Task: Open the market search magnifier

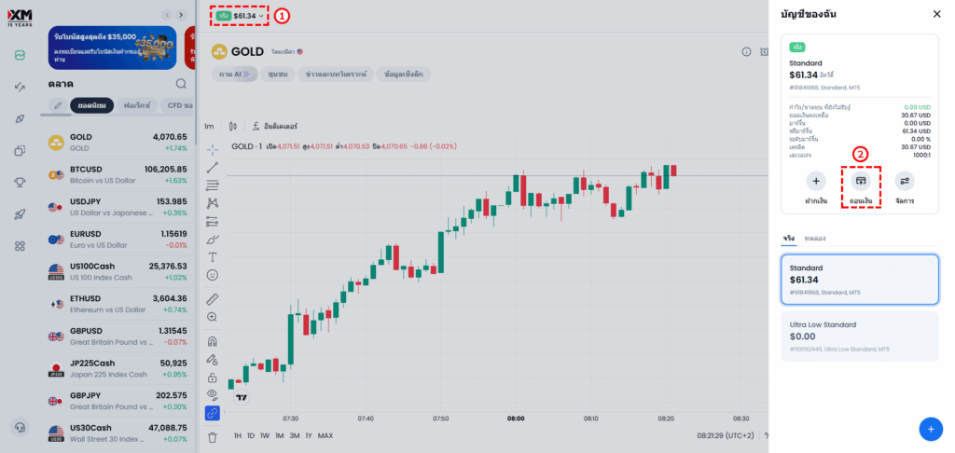Action: (x=181, y=84)
